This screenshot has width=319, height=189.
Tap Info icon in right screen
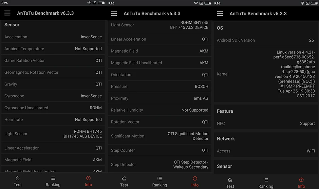(301, 179)
